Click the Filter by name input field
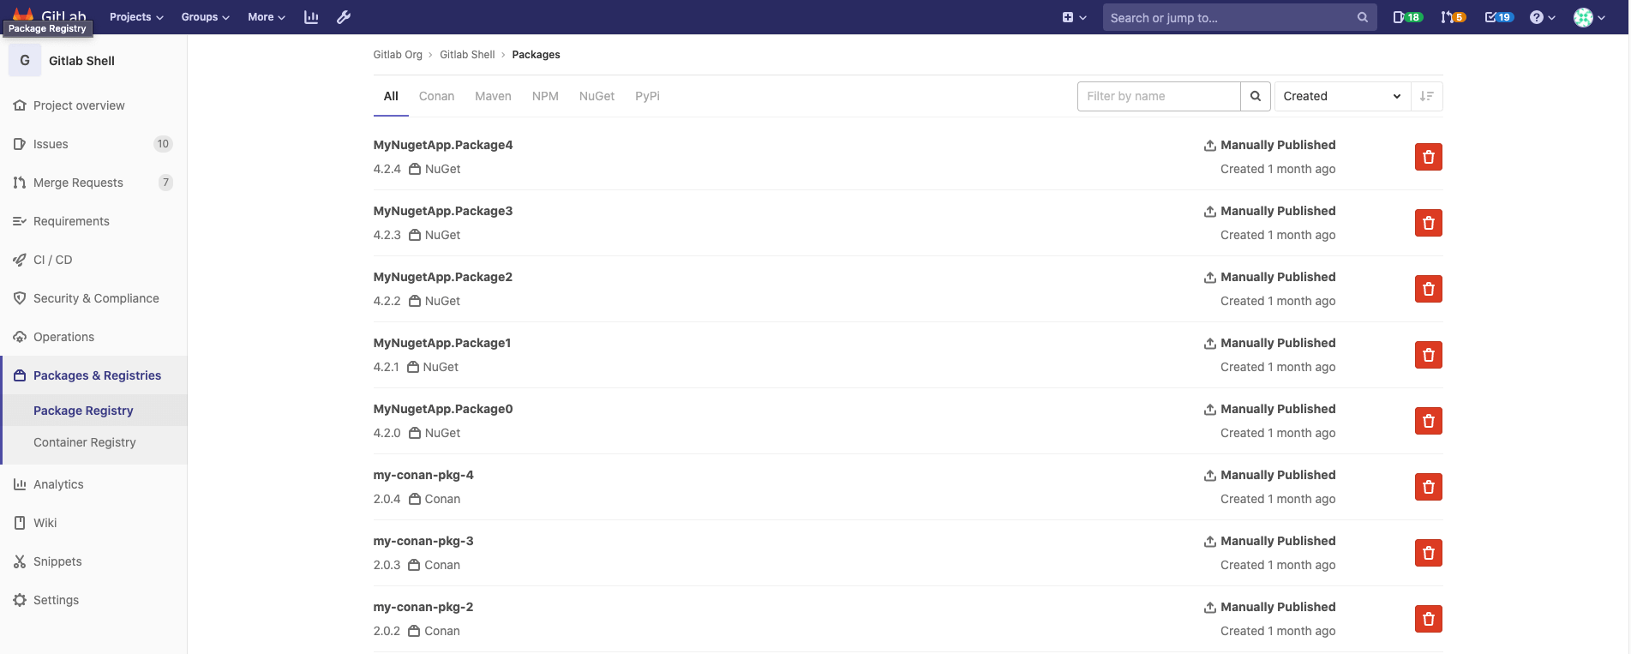1631x654 pixels. point(1158,96)
